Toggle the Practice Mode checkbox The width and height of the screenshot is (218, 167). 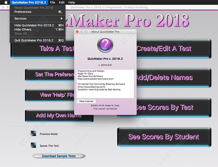33,134
